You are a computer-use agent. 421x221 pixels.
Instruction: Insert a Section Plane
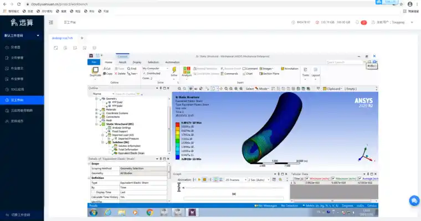coord(269,74)
